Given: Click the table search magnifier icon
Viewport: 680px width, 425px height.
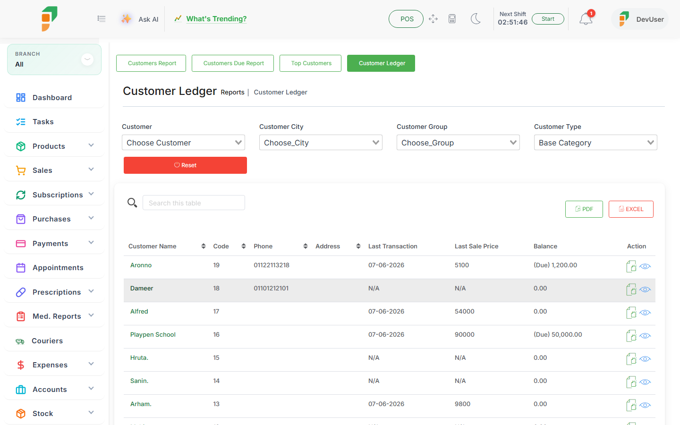Looking at the screenshot, I should [132, 203].
